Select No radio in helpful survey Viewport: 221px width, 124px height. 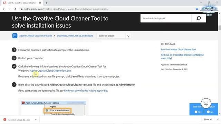(208, 112)
